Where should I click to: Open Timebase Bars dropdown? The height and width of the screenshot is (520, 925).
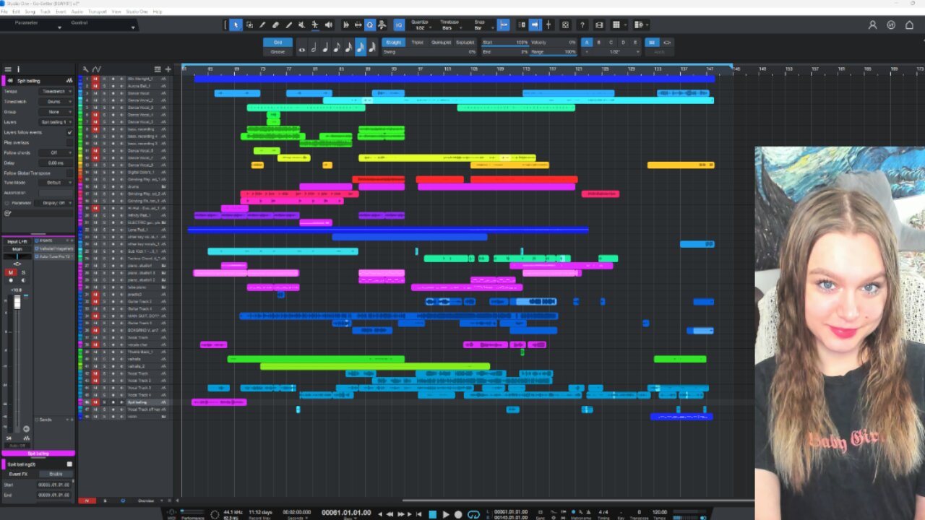click(x=449, y=27)
